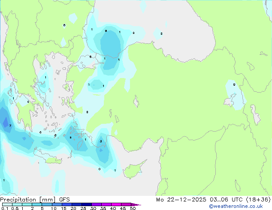The image size is (272, 210).
Task: Click legend scale label '0.5'
Action: point(15,208)
